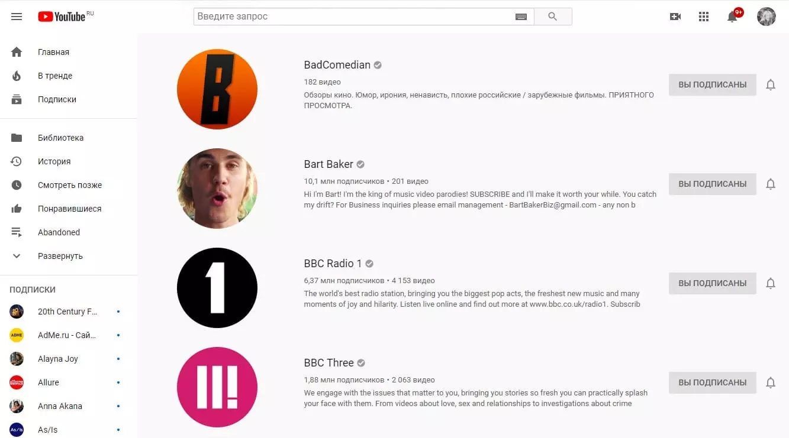Open As/Is subscription name
789x438 pixels.
48,430
